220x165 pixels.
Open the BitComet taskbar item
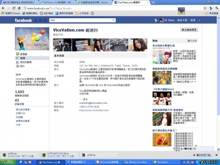pyautogui.click(x=108, y=162)
